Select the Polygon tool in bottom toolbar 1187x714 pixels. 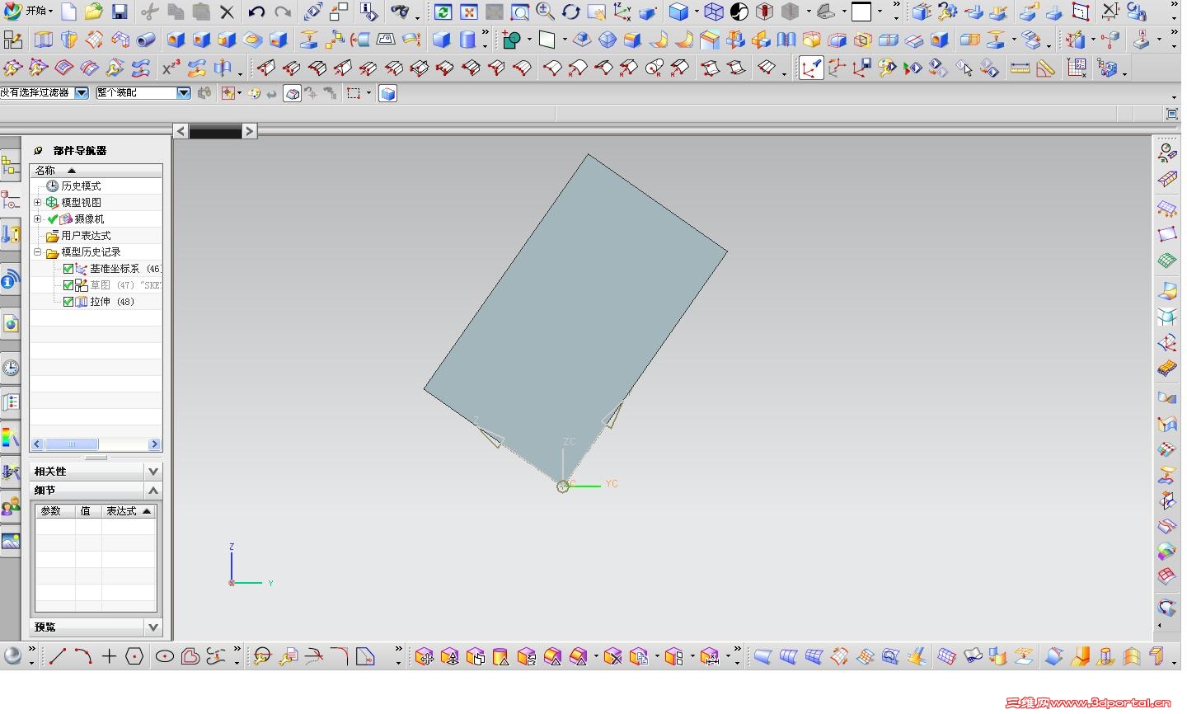coord(135,656)
